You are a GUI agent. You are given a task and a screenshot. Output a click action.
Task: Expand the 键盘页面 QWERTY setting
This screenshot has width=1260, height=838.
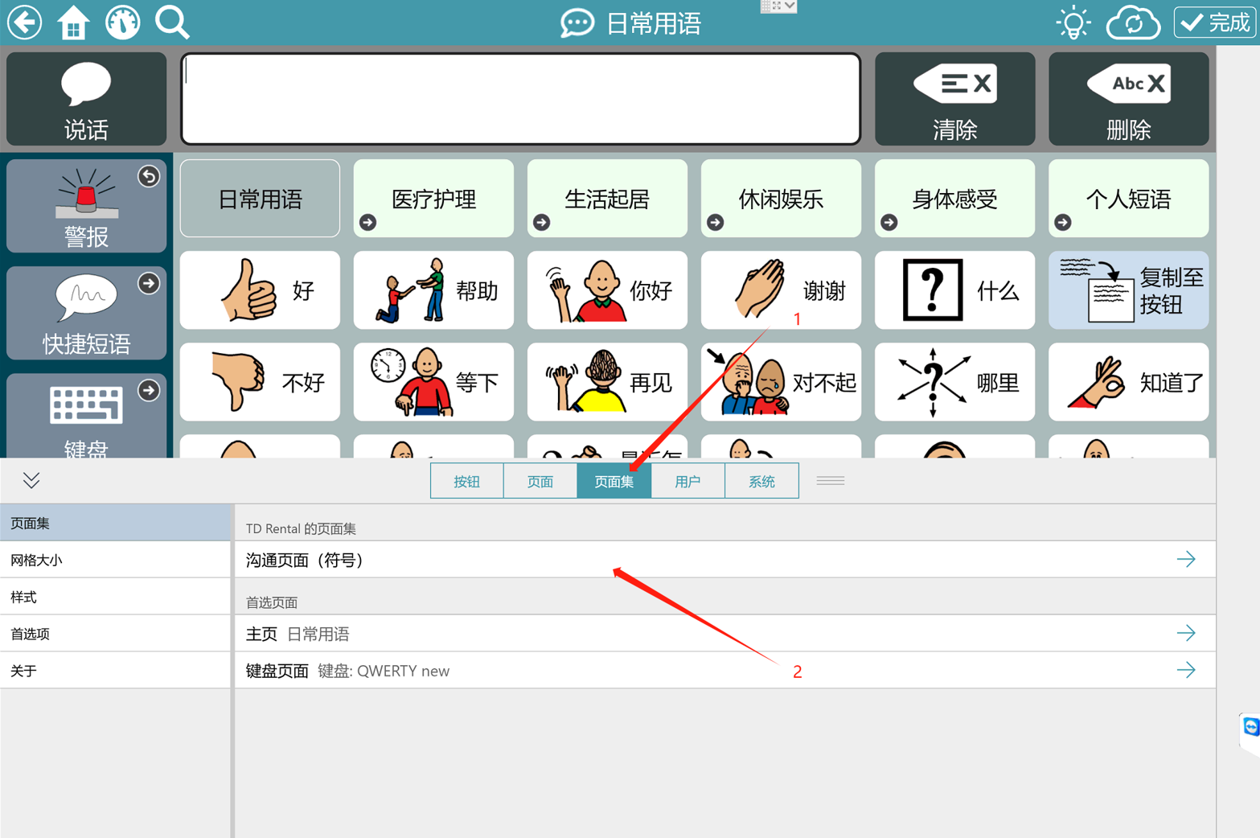[1185, 671]
